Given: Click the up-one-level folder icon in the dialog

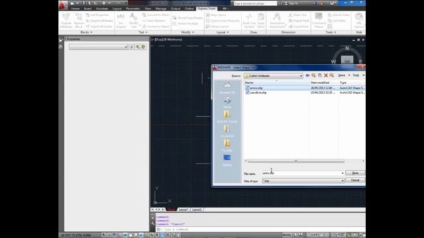Looking at the screenshot, I should (313, 75).
